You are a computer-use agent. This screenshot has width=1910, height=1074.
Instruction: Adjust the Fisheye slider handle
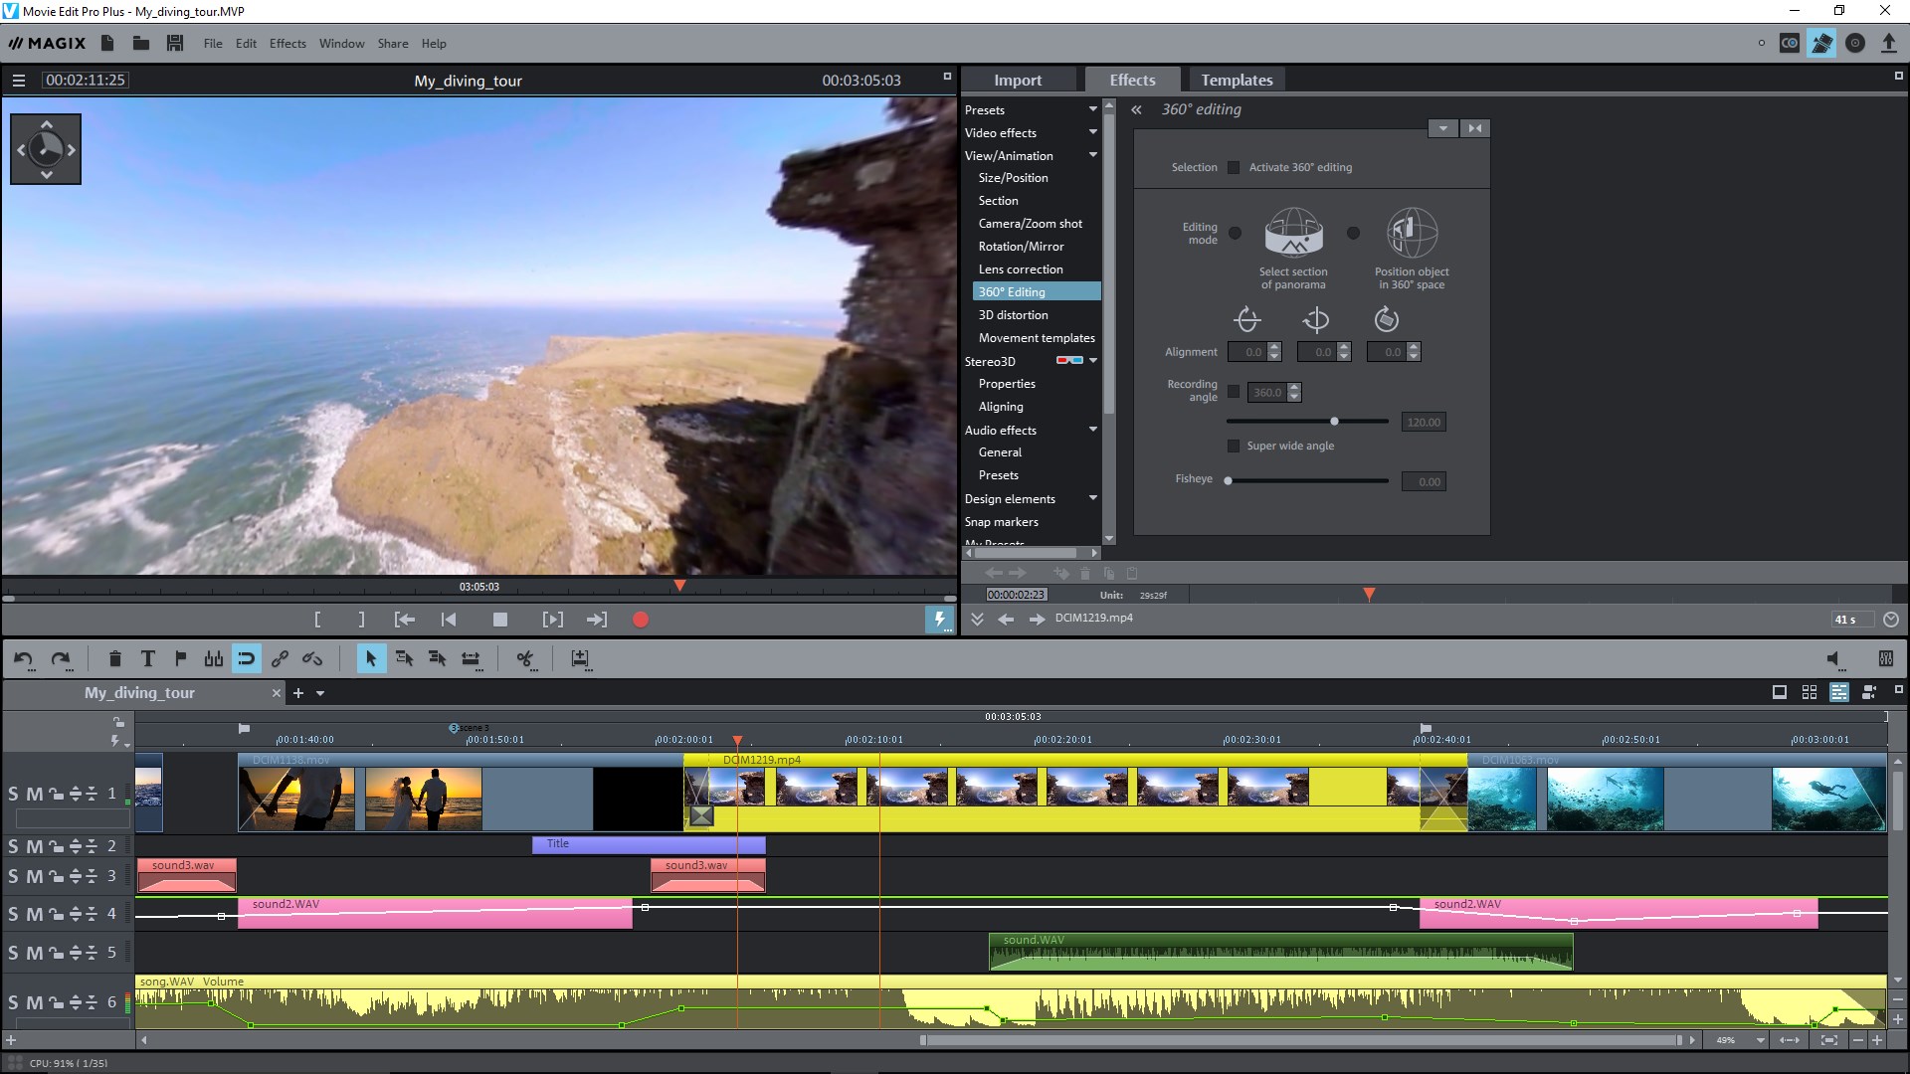pyautogui.click(x=1228, y=480)
